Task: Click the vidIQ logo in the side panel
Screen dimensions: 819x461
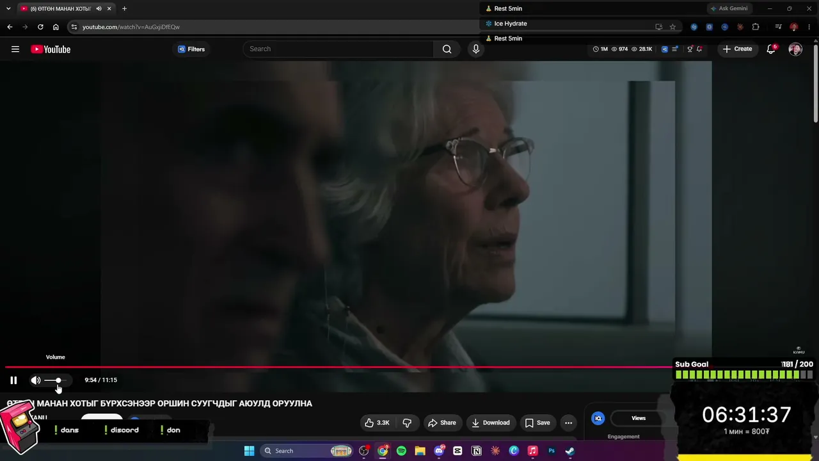Action: click(x=598, y=418)
